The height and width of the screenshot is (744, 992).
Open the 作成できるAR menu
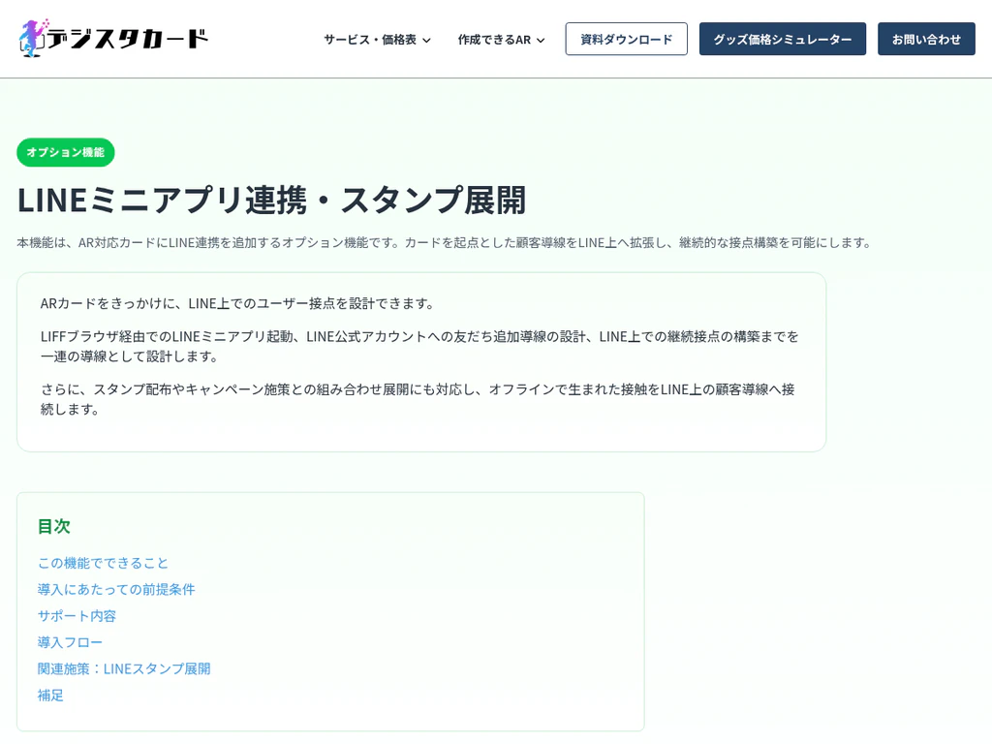coord(501,39)
